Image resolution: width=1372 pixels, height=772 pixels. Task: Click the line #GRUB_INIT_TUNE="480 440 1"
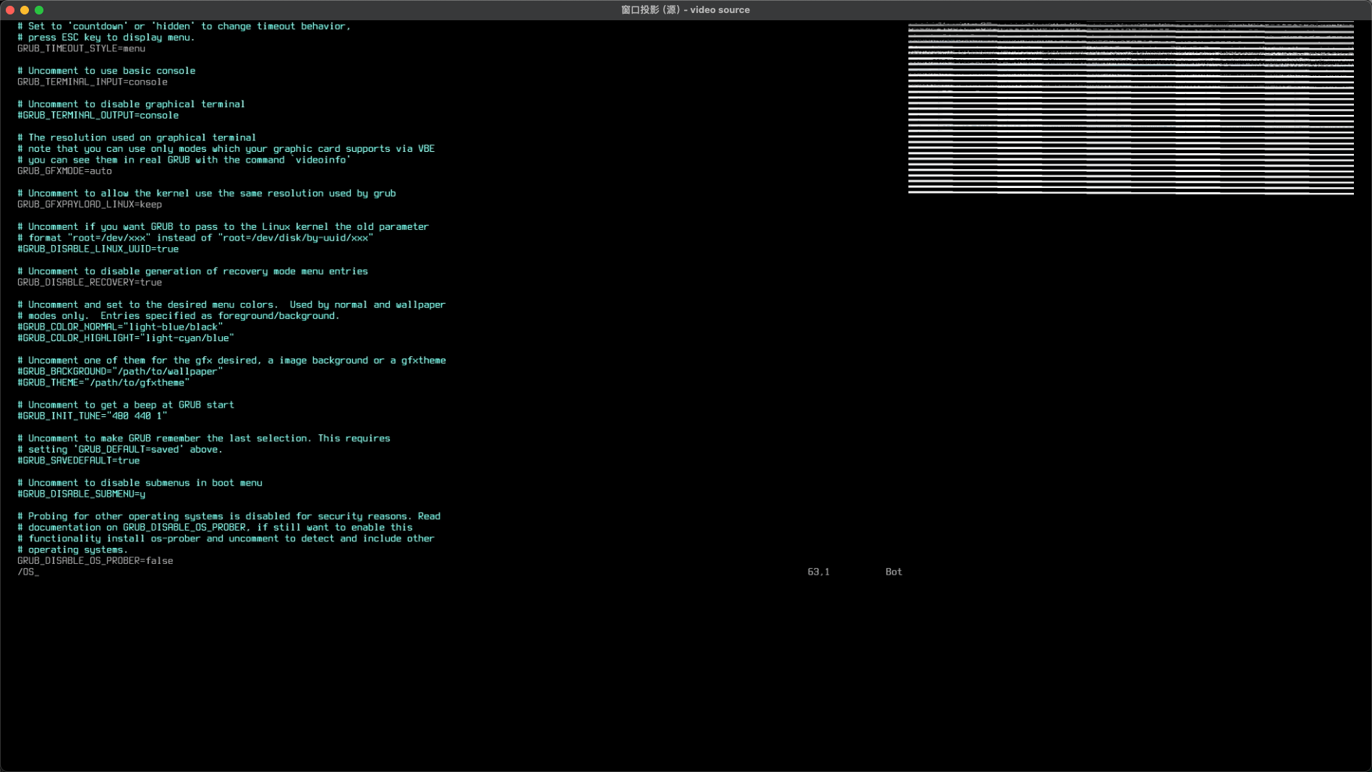click(93, 416)
